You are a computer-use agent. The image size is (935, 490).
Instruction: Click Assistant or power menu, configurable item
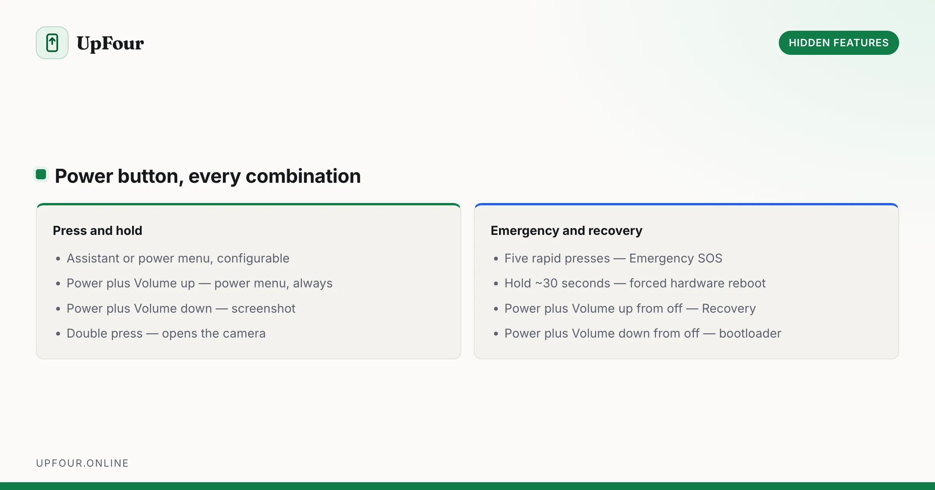[178, 258]
